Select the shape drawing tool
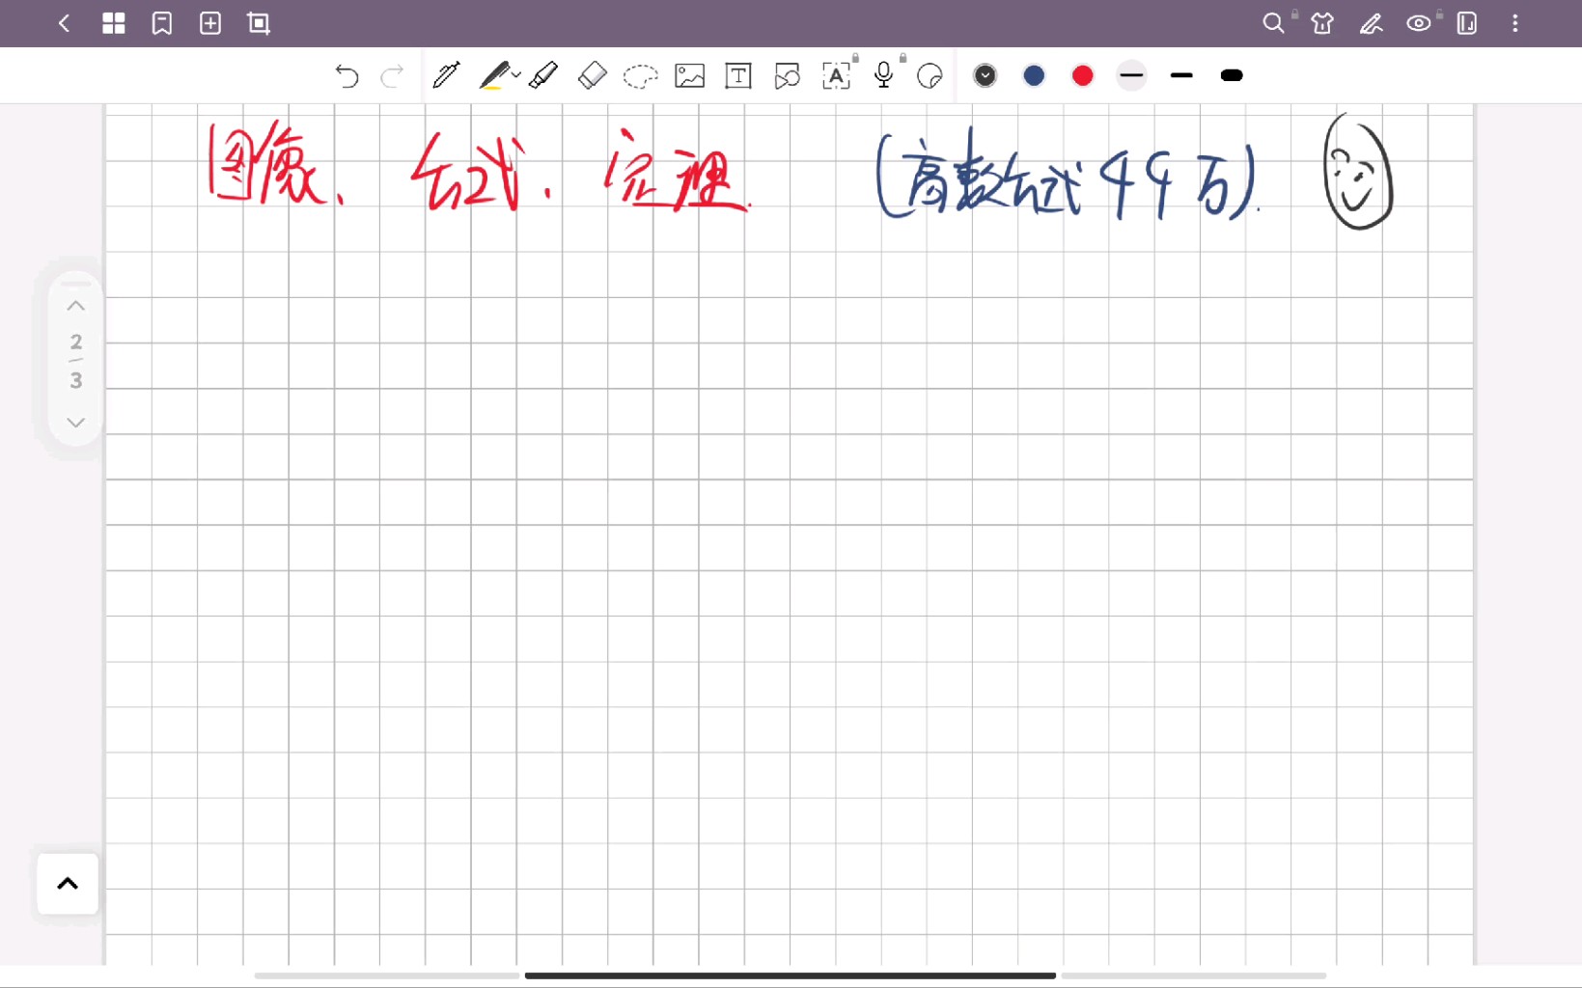Viewport: 1582px width, 988px height. [787, 75]
